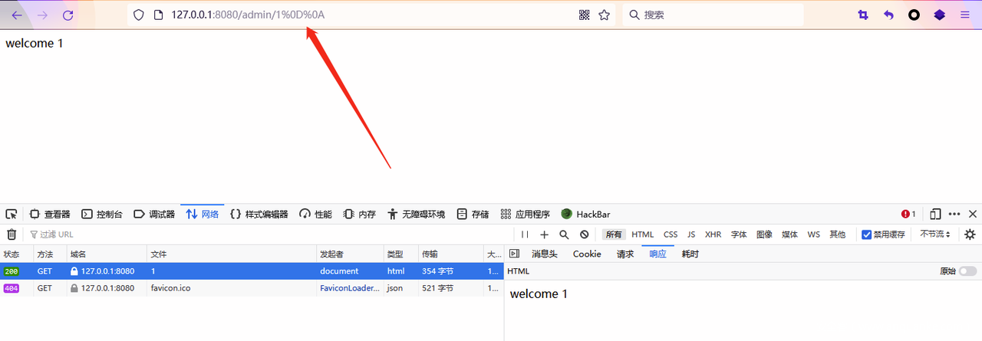Switch on the 原始 raw toggle
Viewport: 982px width, 341px height.
click(967, 271)
